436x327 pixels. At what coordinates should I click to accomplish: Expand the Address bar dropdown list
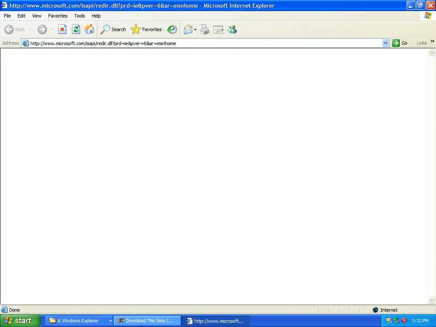click(385, 43)
